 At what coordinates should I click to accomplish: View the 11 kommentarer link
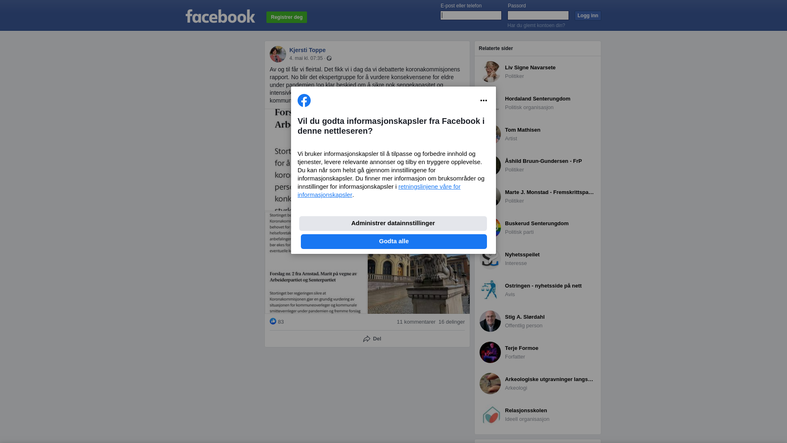pyautogui.click(x=416, y=322)
